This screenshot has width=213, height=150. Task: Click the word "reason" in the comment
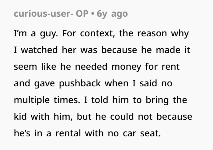pos(152,34)
